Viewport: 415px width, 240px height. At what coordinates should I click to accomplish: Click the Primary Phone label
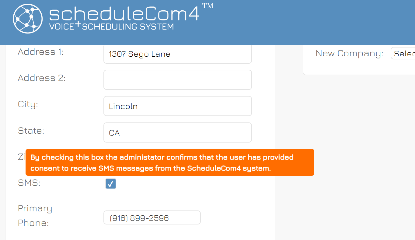point(35,216)
